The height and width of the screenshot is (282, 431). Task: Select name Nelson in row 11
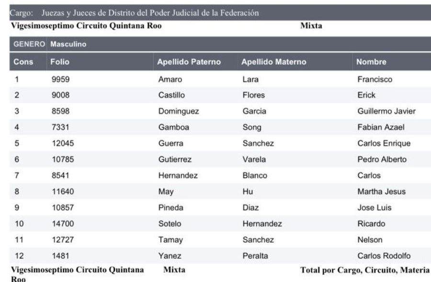pyautogui.click(x=370, y=240)
